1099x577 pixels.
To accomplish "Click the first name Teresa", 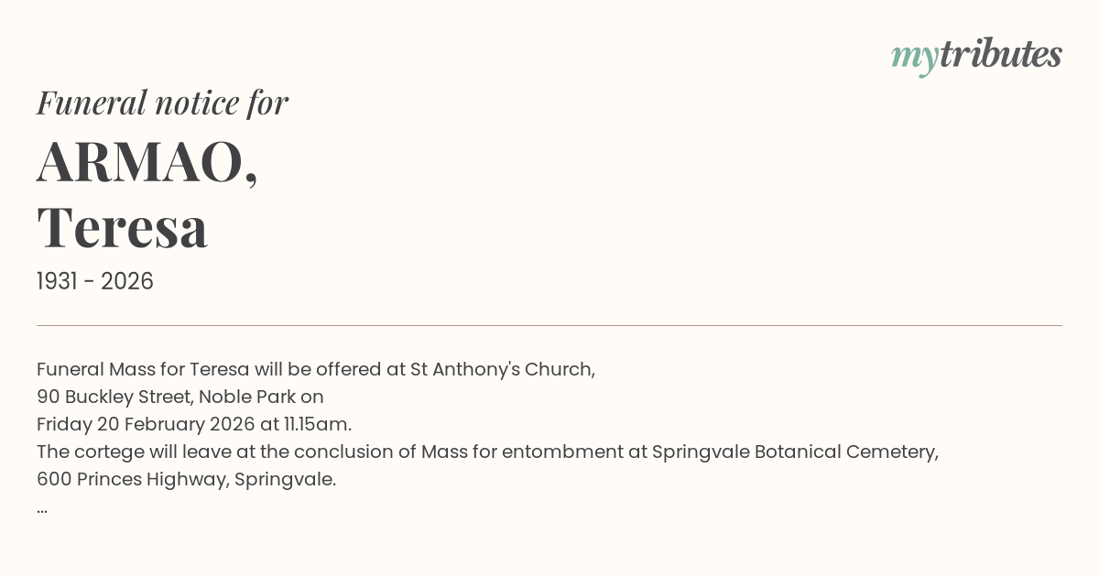I will point(122,227).
